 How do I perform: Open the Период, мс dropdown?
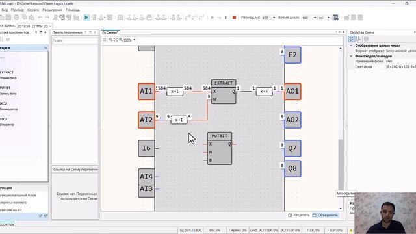click(x=274, y=18)
